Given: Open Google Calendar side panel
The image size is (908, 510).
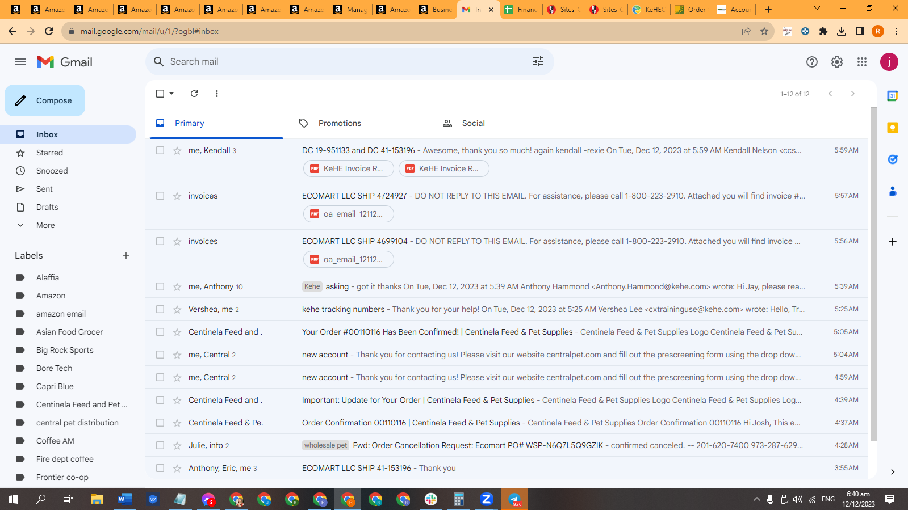Looking at the screenshot, I should (893, 96).
